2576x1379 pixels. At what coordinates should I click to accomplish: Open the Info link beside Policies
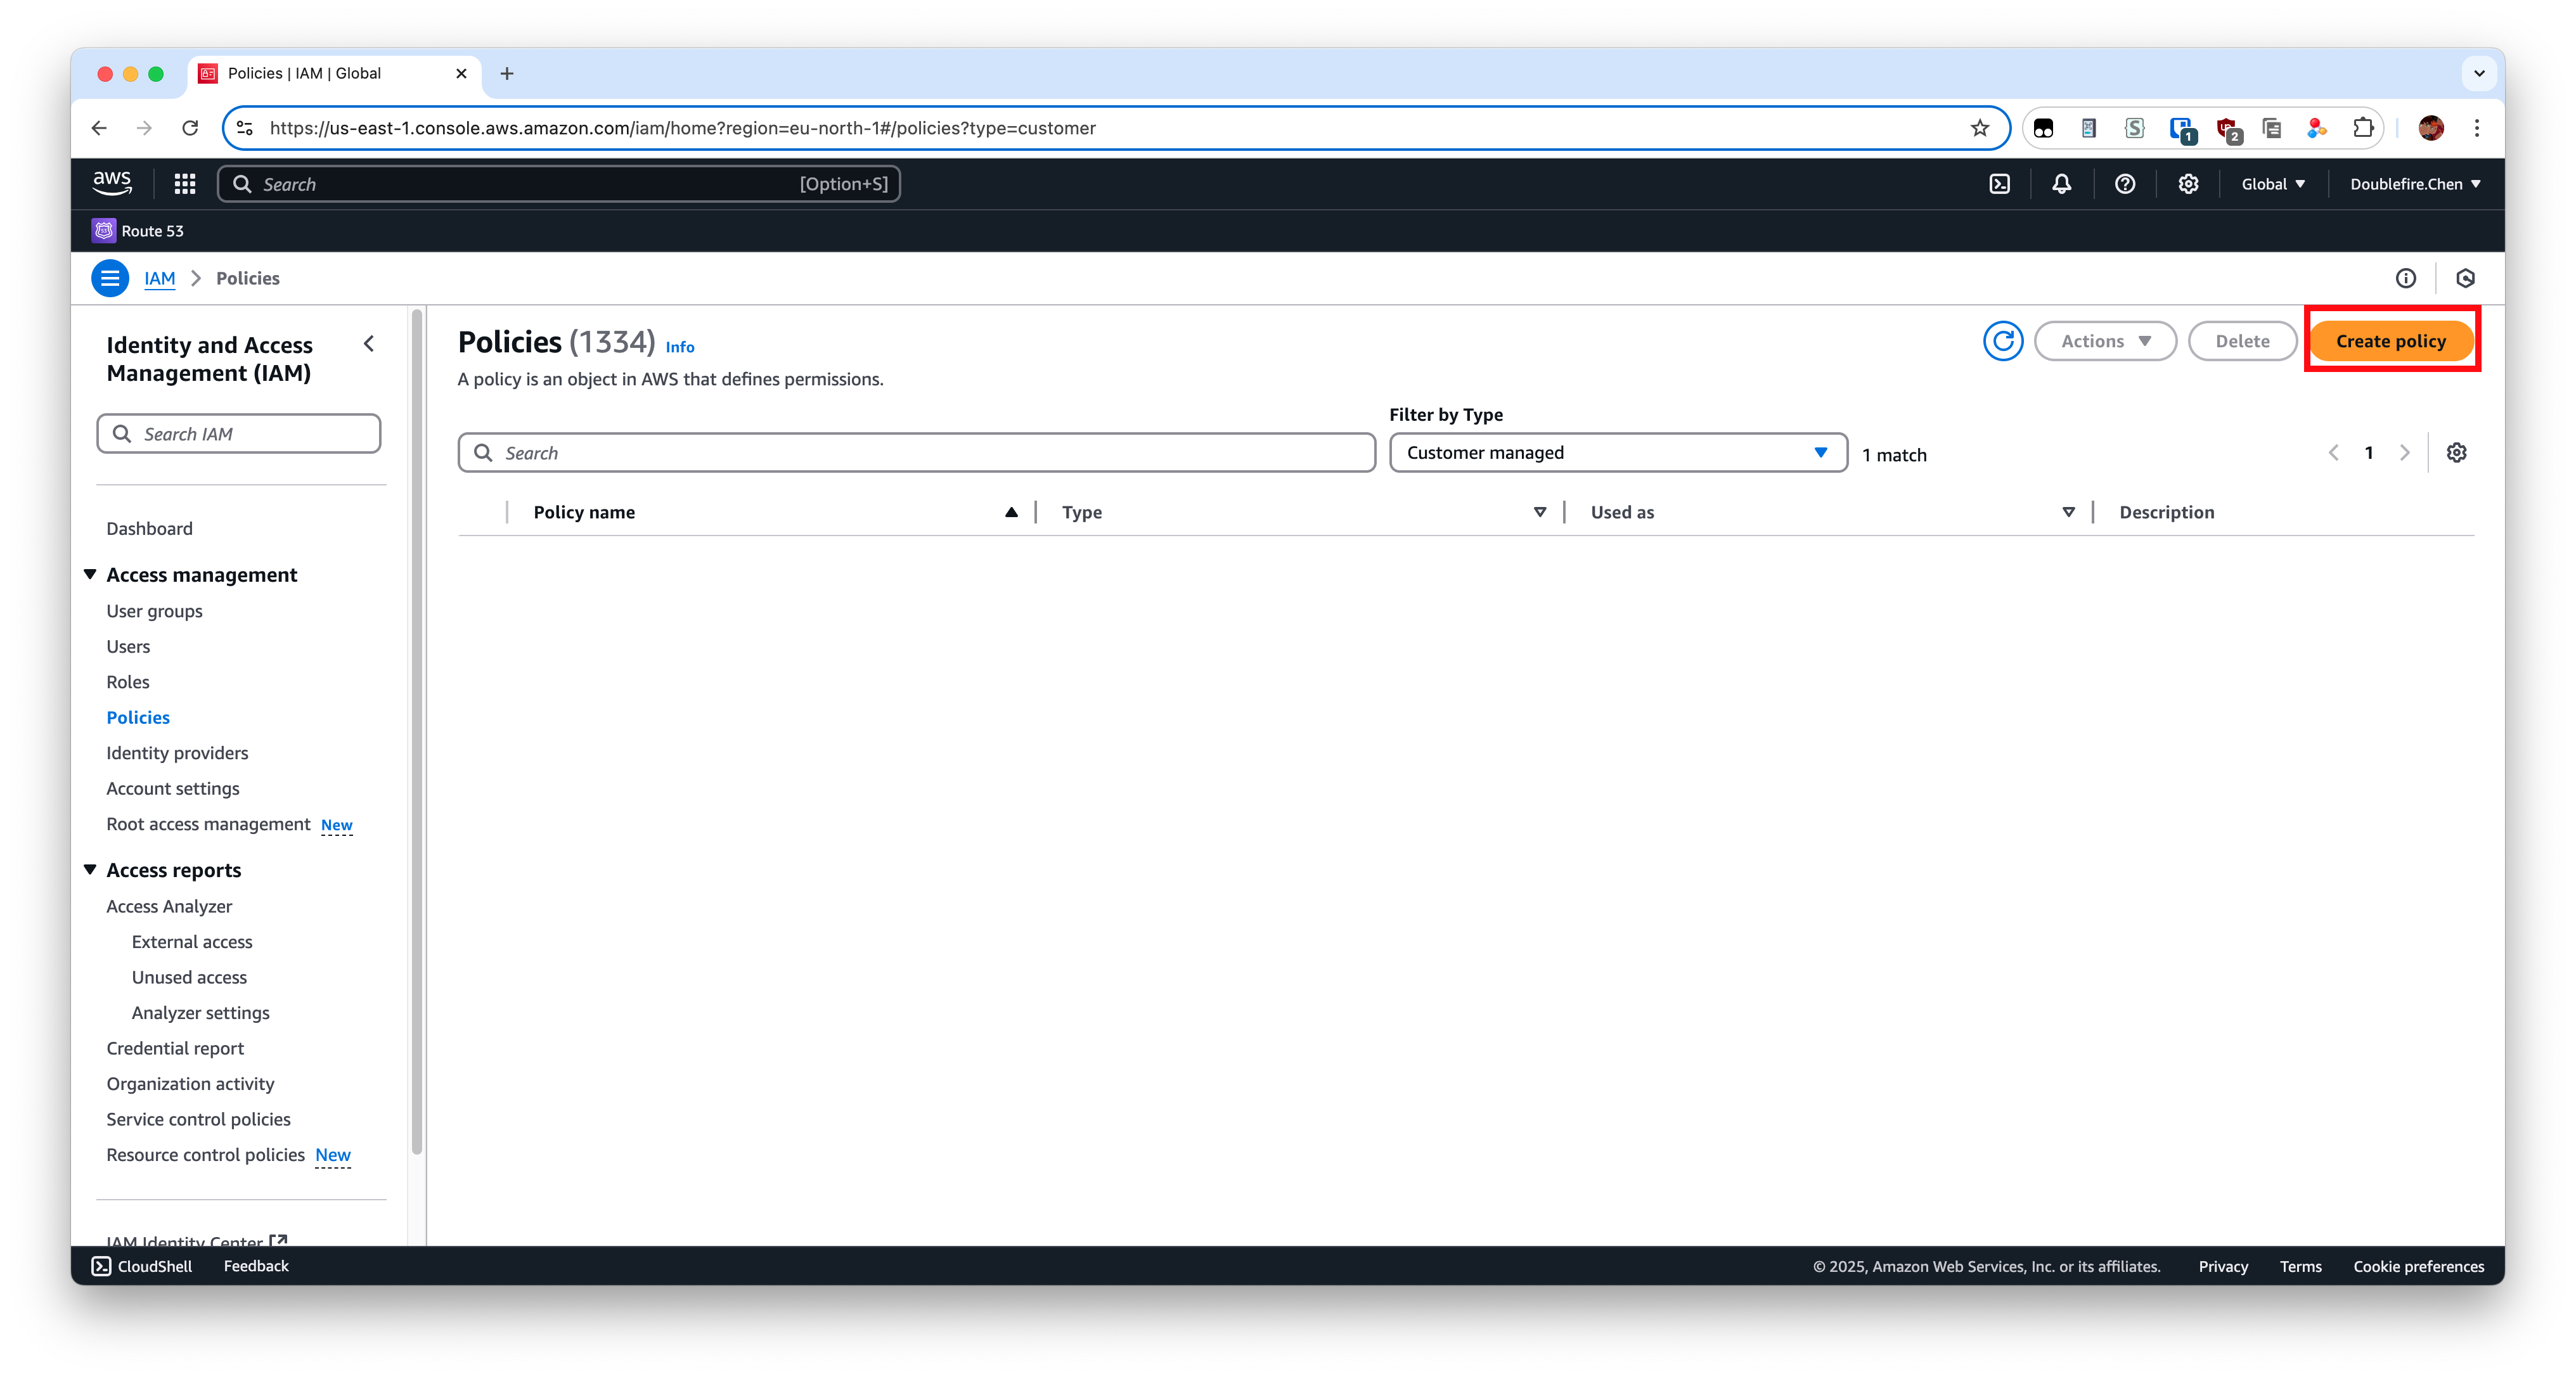pos(680,346)
